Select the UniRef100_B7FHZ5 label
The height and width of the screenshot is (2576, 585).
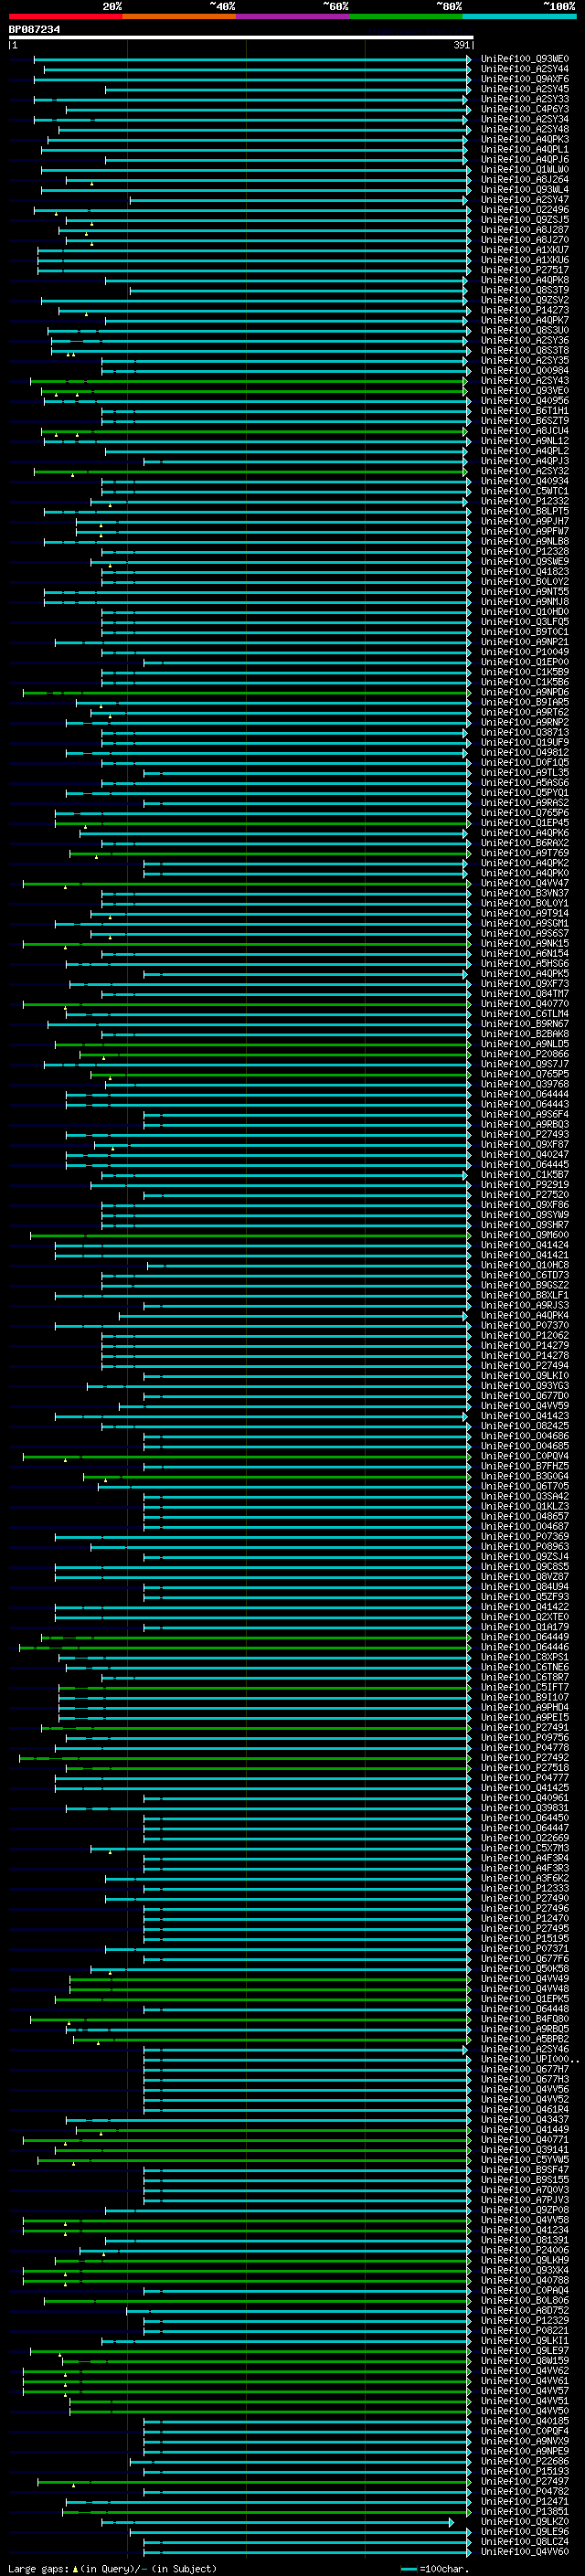[524, 1466]
